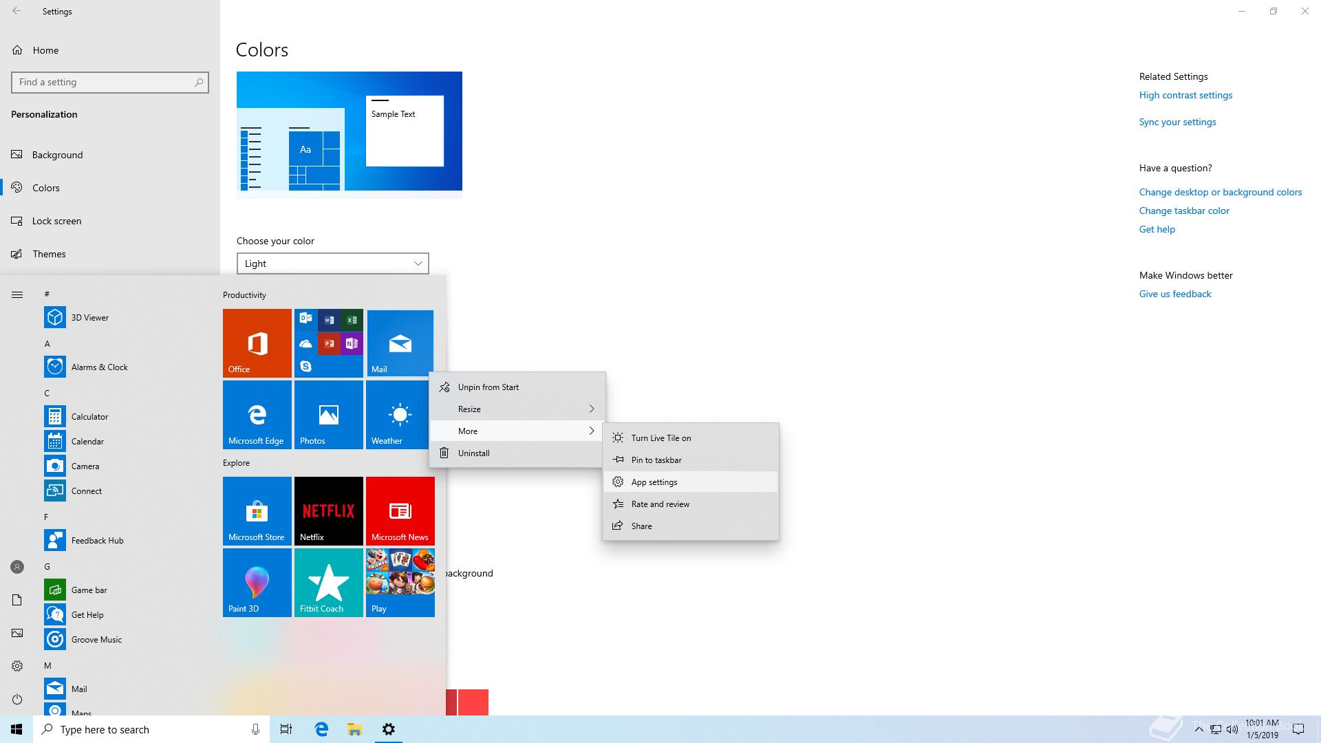Image resolution: width=1321 pixels, height=743 pixels.
Task: Click the taskbar search box
Action: tap(151, 729)
